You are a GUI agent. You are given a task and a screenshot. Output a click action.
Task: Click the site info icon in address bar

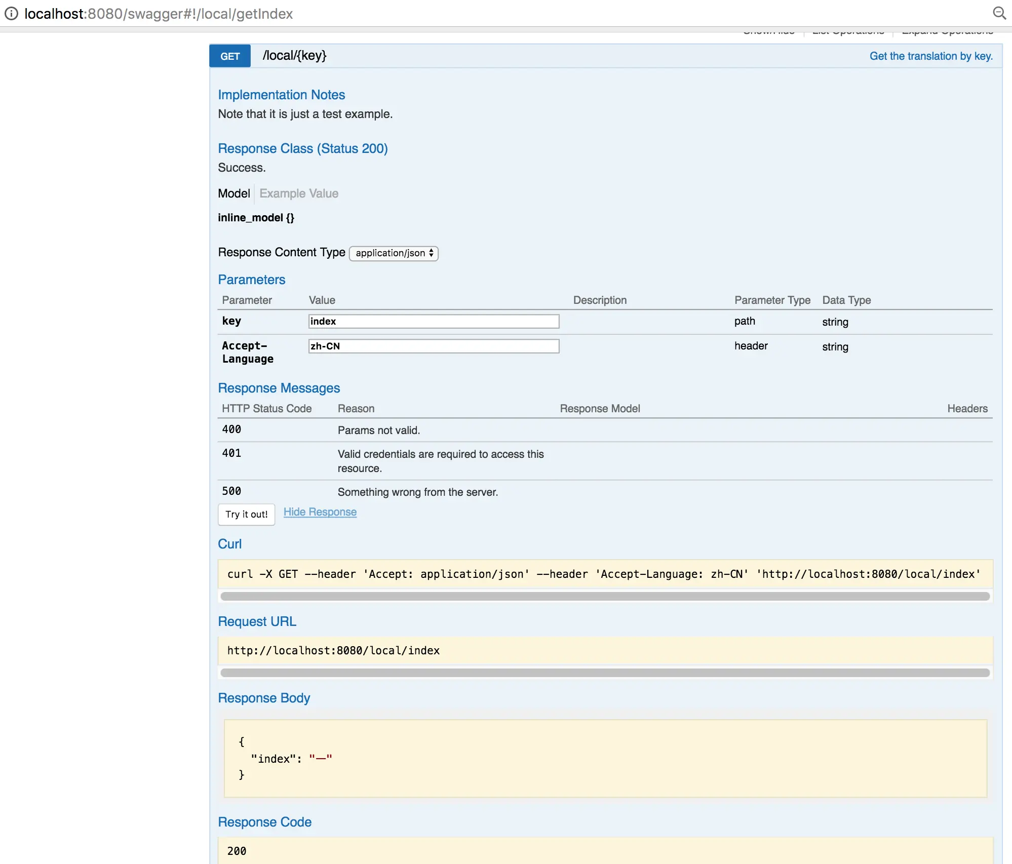click(11, 14)
